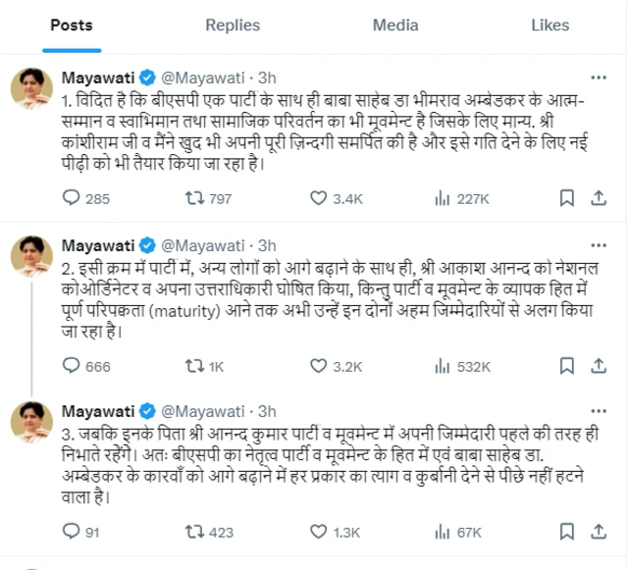628x570 pixels.
Task: Reply to the third post with 91 replies
Action: (71, 532)
